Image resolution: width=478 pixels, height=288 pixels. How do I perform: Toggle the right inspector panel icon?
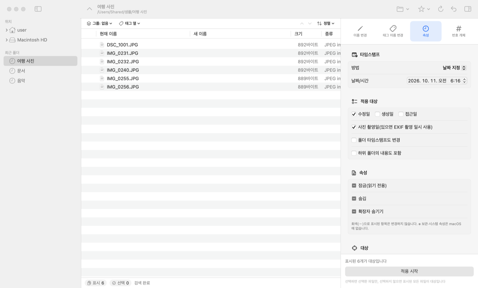tap(468, 9)
